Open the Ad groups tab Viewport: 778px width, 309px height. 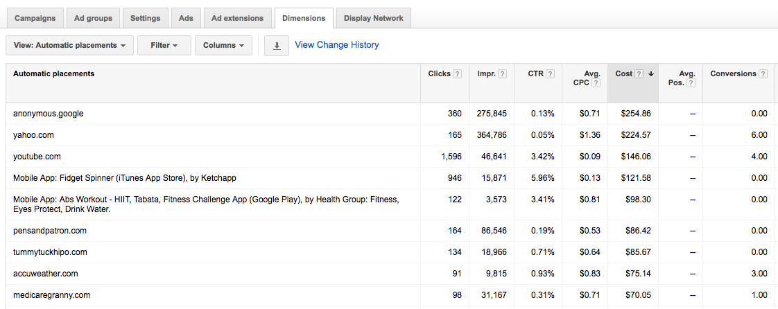point(94,18)
